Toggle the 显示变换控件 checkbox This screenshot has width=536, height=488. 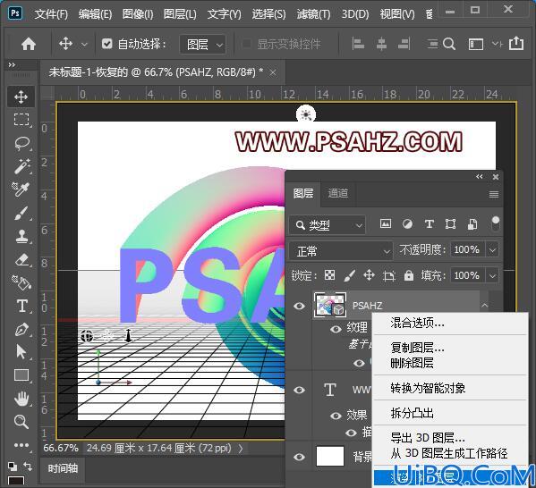[x=246, y=44]
